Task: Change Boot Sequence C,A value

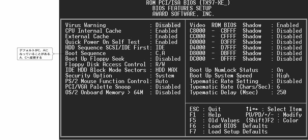Action: point(160,53)
